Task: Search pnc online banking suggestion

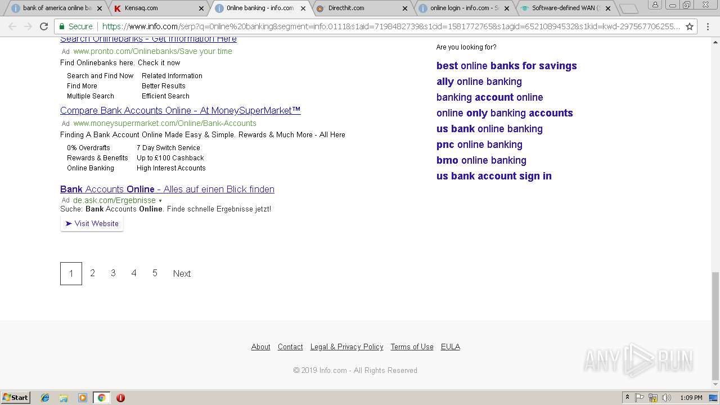Action: click(479, 145)
